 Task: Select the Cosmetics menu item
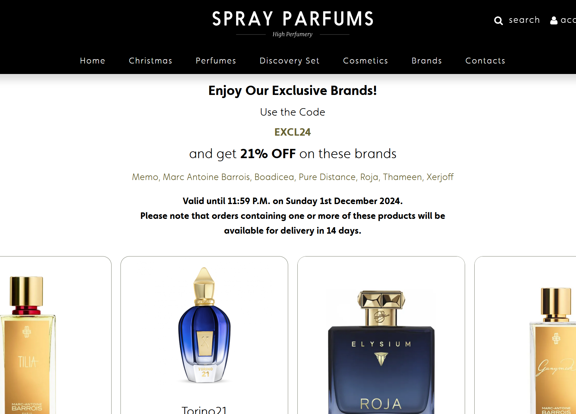click(x=366, y=61)
